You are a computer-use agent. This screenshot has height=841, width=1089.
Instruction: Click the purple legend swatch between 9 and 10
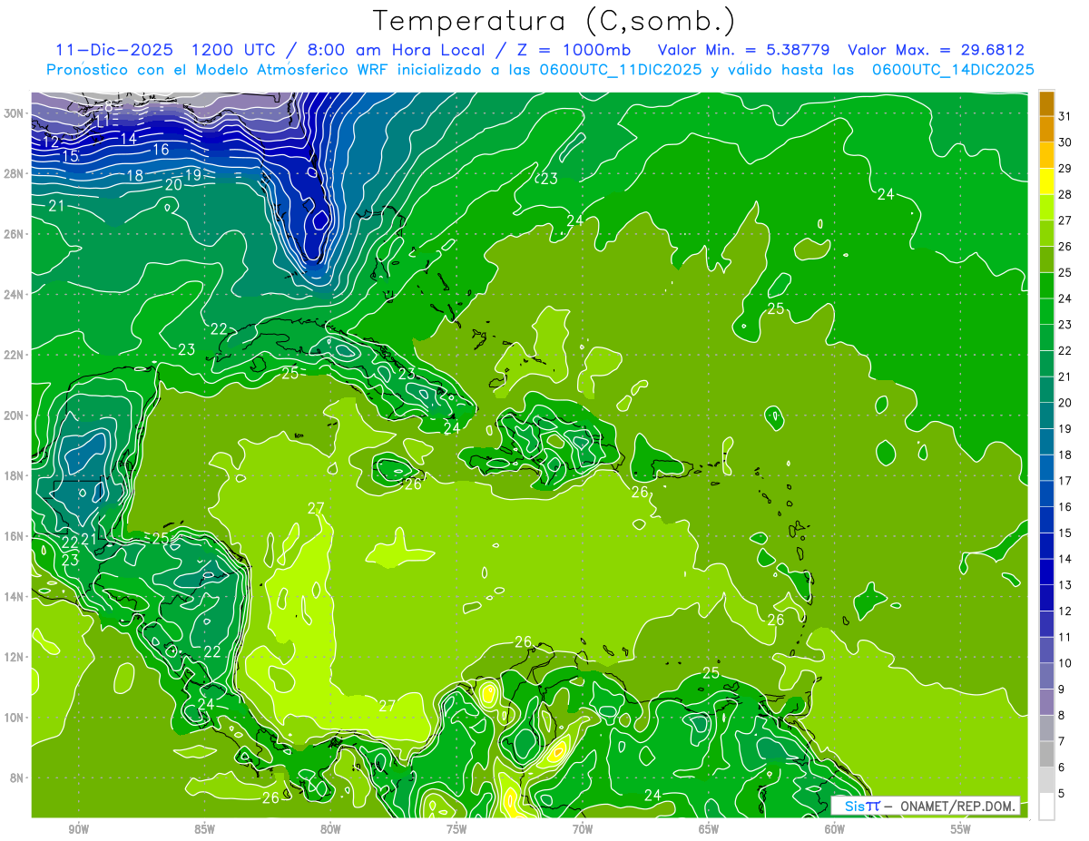(x=1046, y=676)
